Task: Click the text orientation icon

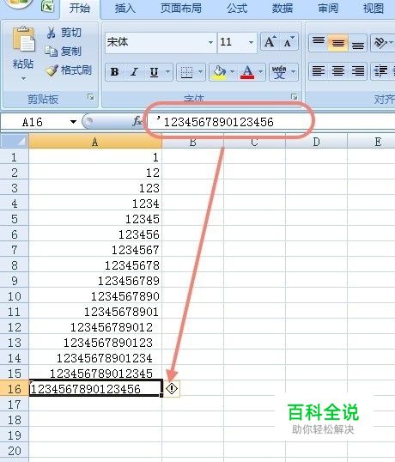Action: coord(380,43)
